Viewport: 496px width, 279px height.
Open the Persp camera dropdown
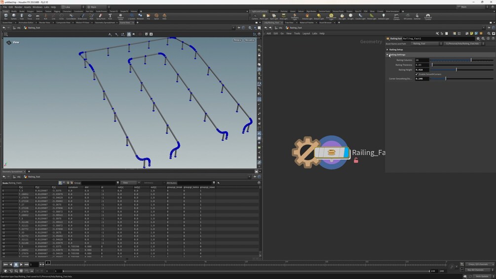click(237, 40)
